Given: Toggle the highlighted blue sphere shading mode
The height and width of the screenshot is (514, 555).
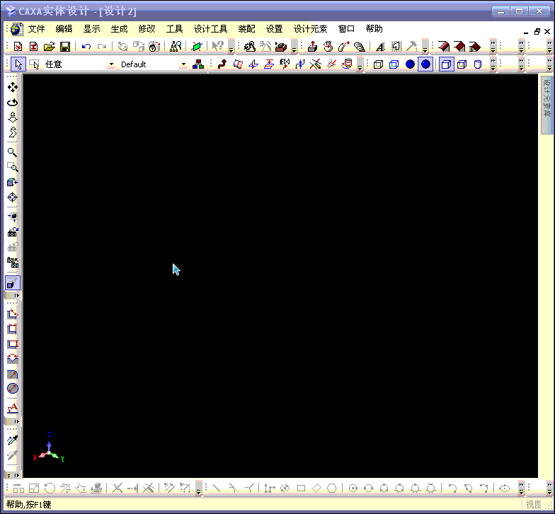Looking at the screenshot, I should click(x=425, y=64).
